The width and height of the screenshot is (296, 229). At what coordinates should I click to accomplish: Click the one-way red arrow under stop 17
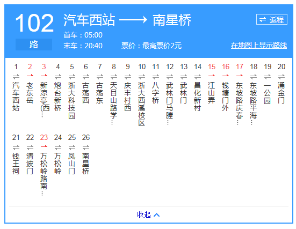tap(240, 76)
